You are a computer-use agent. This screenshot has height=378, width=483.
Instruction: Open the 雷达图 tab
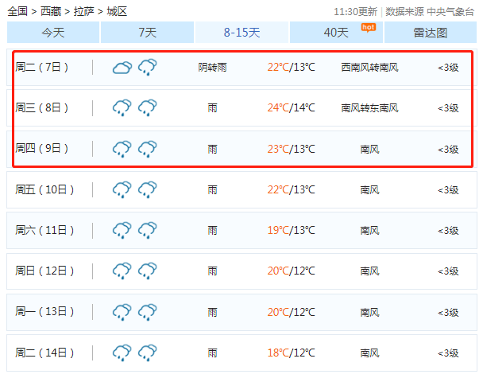[x=431, y=33]
